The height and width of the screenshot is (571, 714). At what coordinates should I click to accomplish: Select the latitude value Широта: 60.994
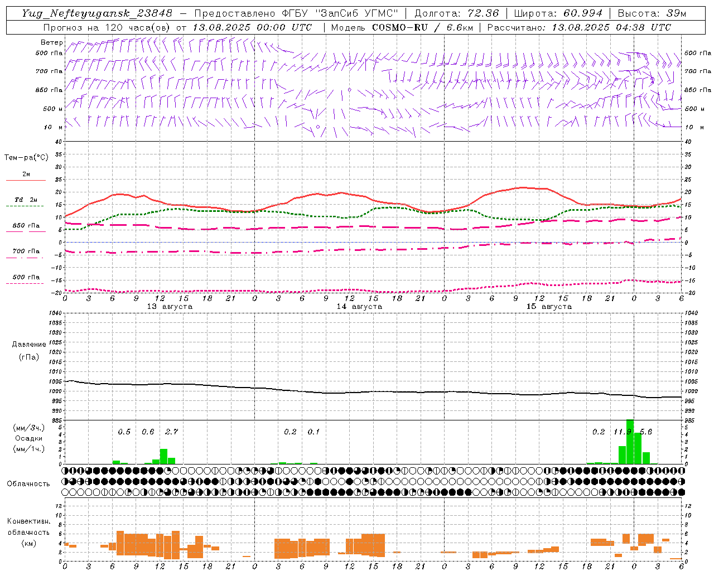pos(558,13)
